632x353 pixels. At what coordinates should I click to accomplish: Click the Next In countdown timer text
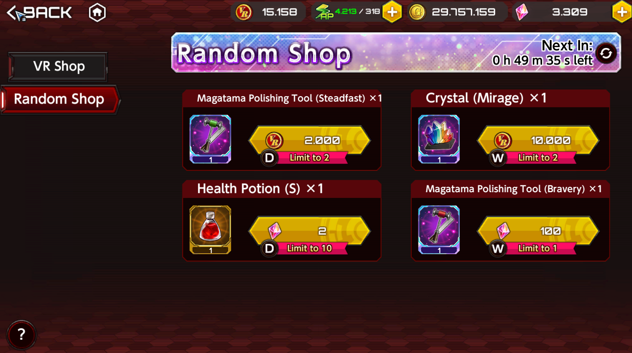(x=543, y=53)
